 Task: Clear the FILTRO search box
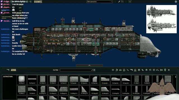(x=94, y=70)
